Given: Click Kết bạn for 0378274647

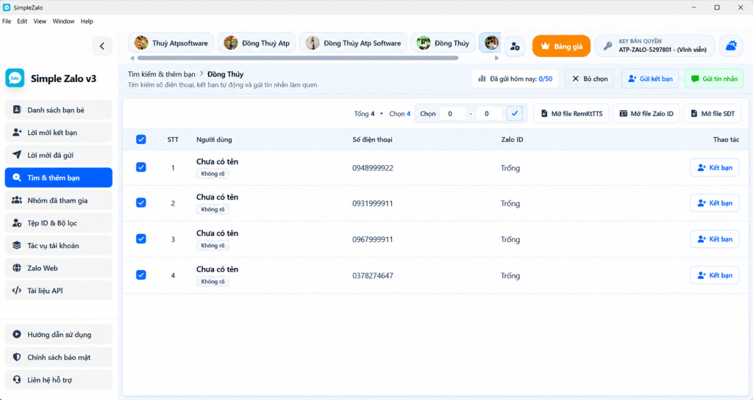Looking at the screenshot, I should (x=715, y=275).
